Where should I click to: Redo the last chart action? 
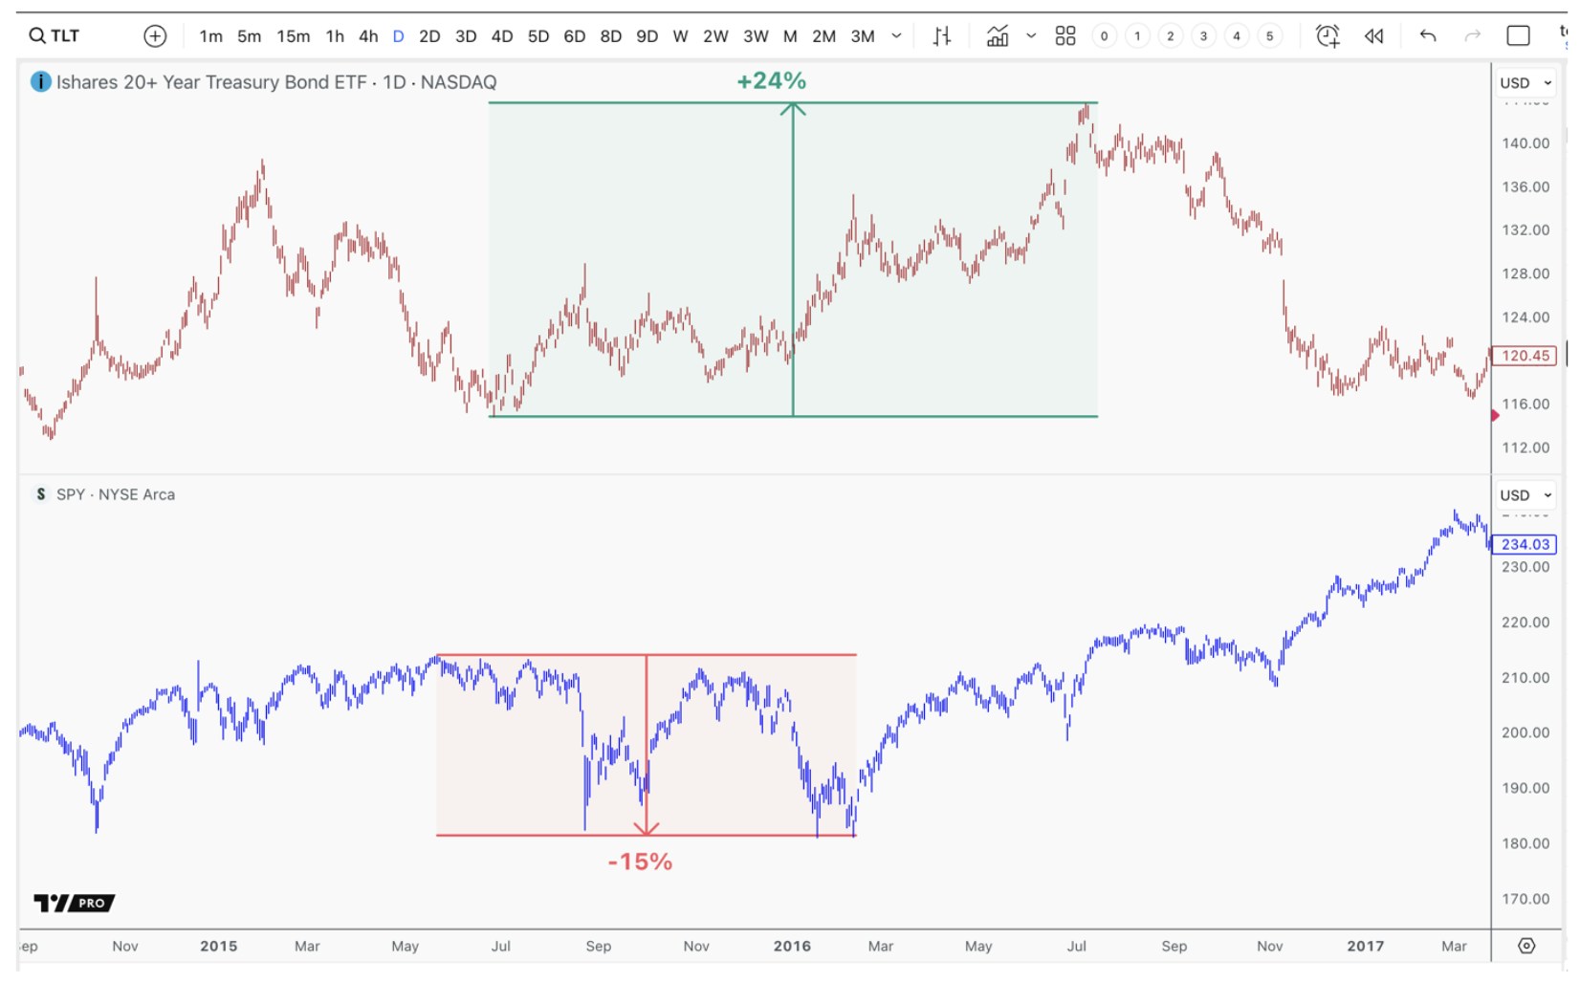[x=1470, y=35]
